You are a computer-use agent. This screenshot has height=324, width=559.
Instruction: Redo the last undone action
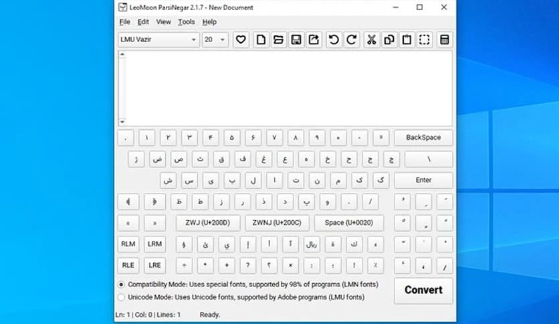pos(351,40)
